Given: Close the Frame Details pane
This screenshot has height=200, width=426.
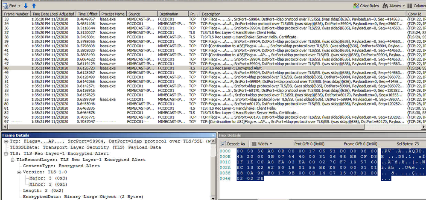Looking at the screenshot, I should (213, 135).
